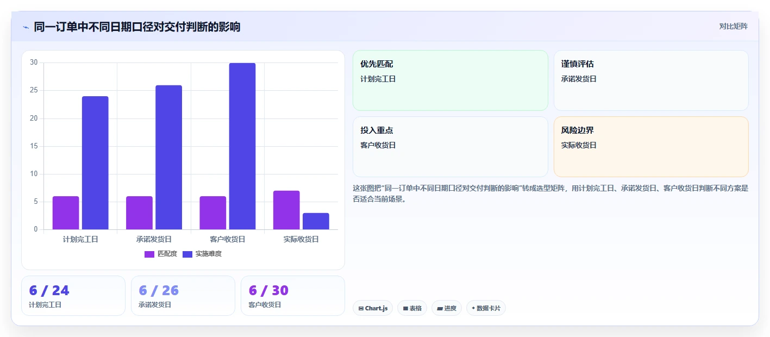Click the icon in the 表格 tag

pyautogui.click(x=405, y=309)
